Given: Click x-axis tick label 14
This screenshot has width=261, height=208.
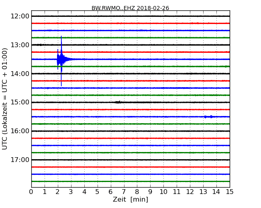Looking at the screenshot, I should tap(216, 192).
